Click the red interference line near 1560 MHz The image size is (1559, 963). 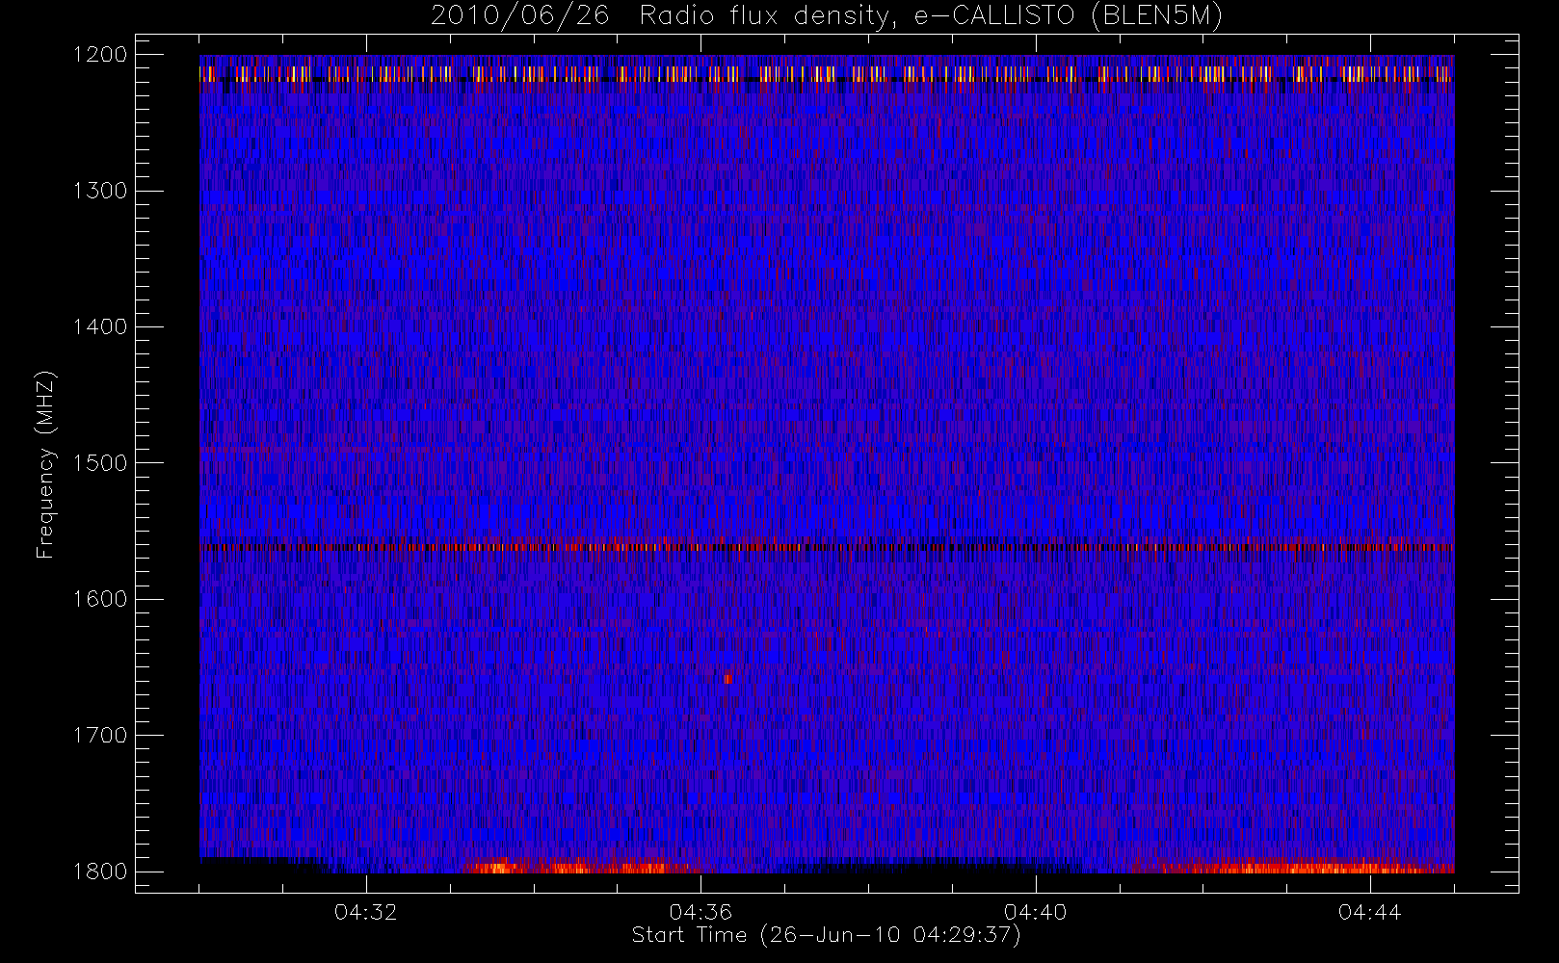click(827, 547)
